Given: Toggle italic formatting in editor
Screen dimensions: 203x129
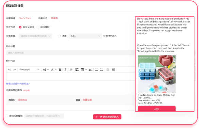Looking at the screenshot, I should pos(65,70).
